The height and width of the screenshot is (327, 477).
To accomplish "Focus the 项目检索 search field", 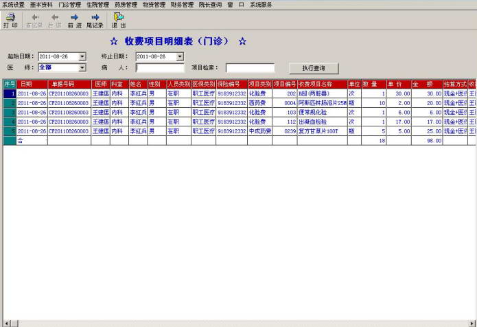I will [250, 67].
